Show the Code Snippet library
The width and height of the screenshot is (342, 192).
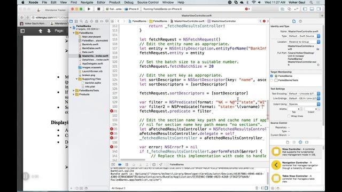(x=294, y=142)
